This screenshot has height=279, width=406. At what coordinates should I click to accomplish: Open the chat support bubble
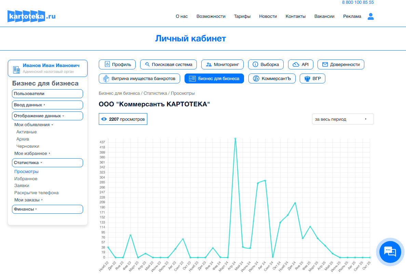click(390, 252)
